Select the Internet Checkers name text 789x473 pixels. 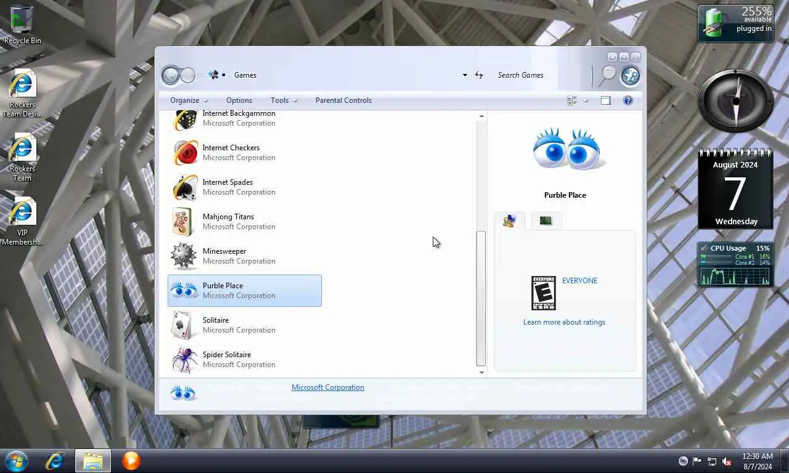click(231, 148)
